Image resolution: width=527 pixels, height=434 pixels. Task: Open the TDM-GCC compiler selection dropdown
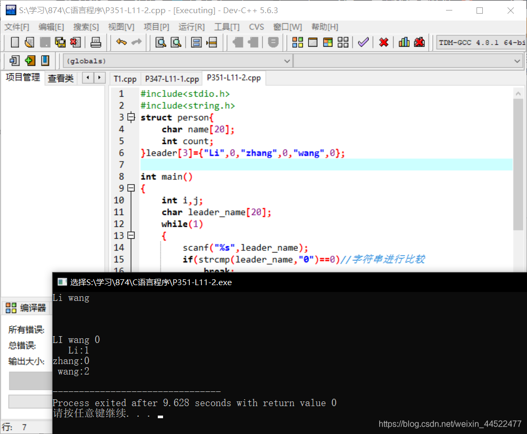coord(481,43)
